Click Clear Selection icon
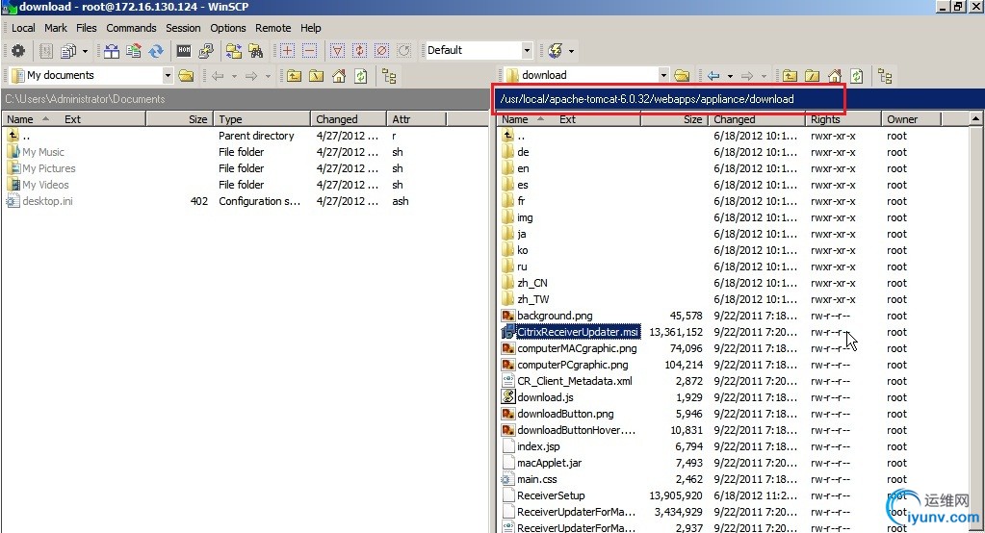The width and height of the screenshot is (985, 533). 381,51
